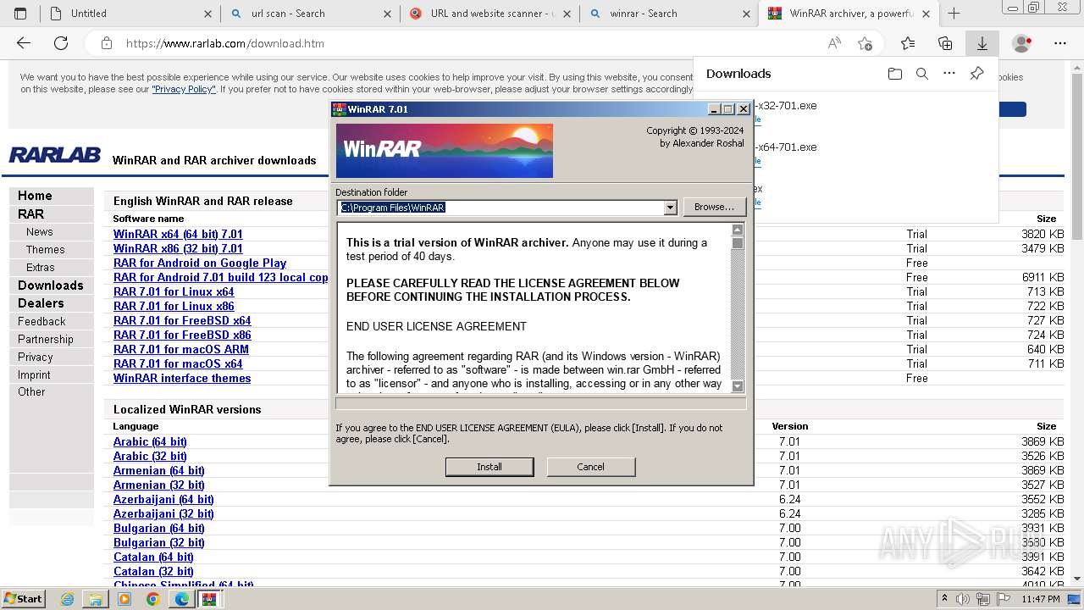
Task: Search downloads magnifier icon
Action: pos(922,74)
